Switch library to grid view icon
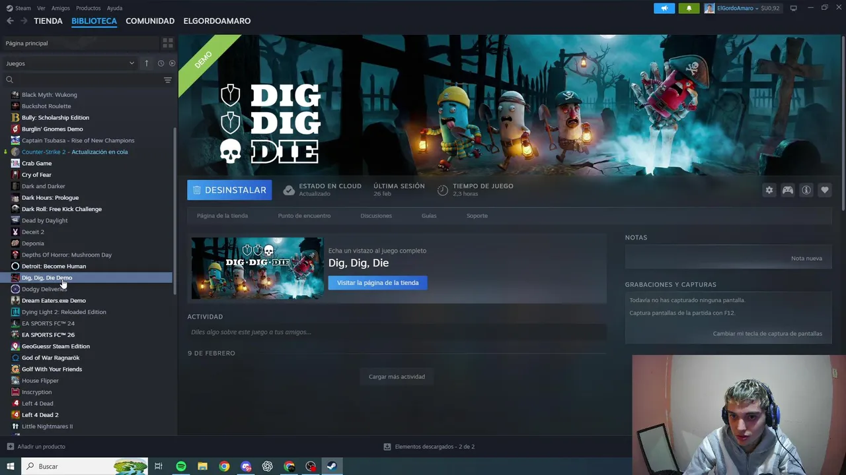846x475 pixels. pos(168,43)
